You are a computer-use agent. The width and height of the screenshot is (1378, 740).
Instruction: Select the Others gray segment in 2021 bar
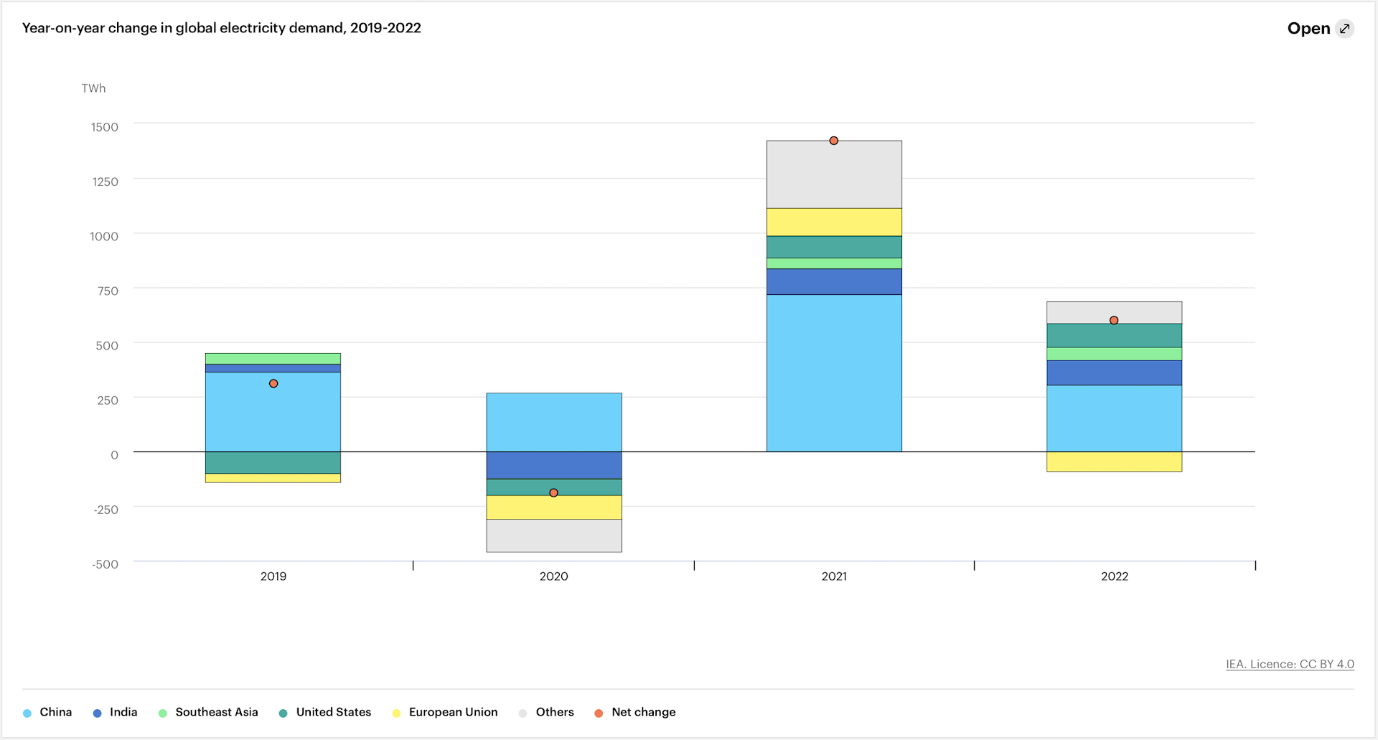pos(834,174)
